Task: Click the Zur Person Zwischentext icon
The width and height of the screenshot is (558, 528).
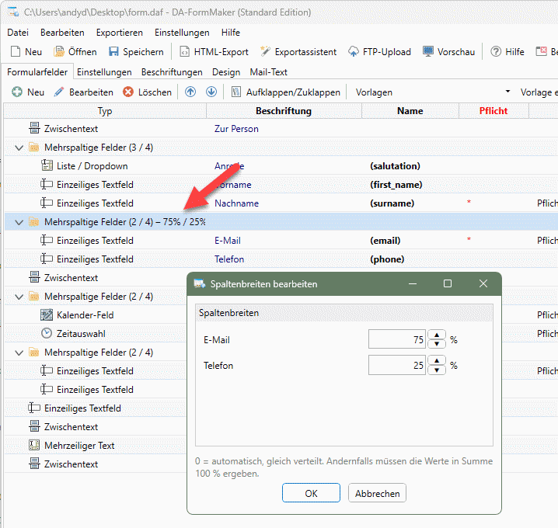Action: pyautogui.click(x=34, y=128)
